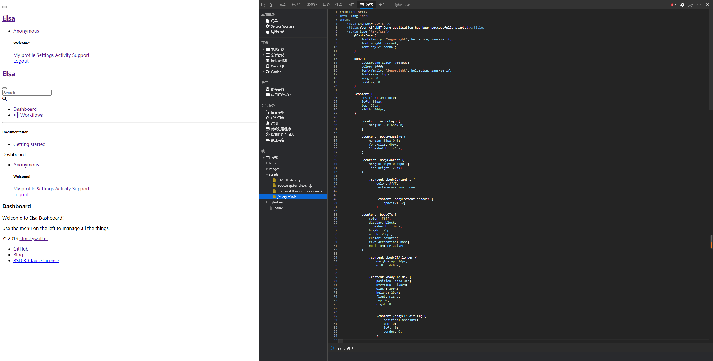Collapse the 顶部 frame node
Image resolution: width=713 pixels, height=361 pixels.
click(263, 158)
